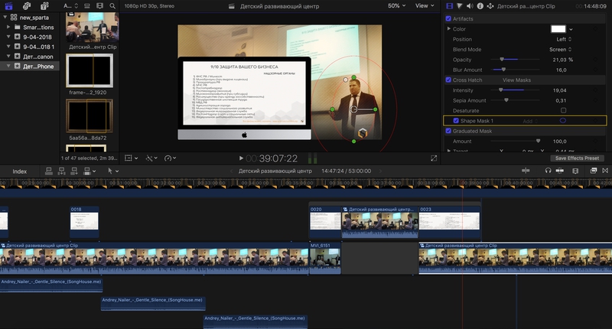
Task: Play the viewer with the play button
Action: pyautogui.click(x=241, y=158)
